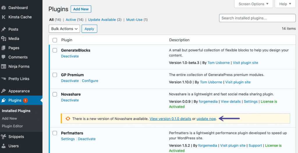Viewport: 298px width, 153px height.
Task: Click the Plugins plug icon
Action: click(3, 100)
